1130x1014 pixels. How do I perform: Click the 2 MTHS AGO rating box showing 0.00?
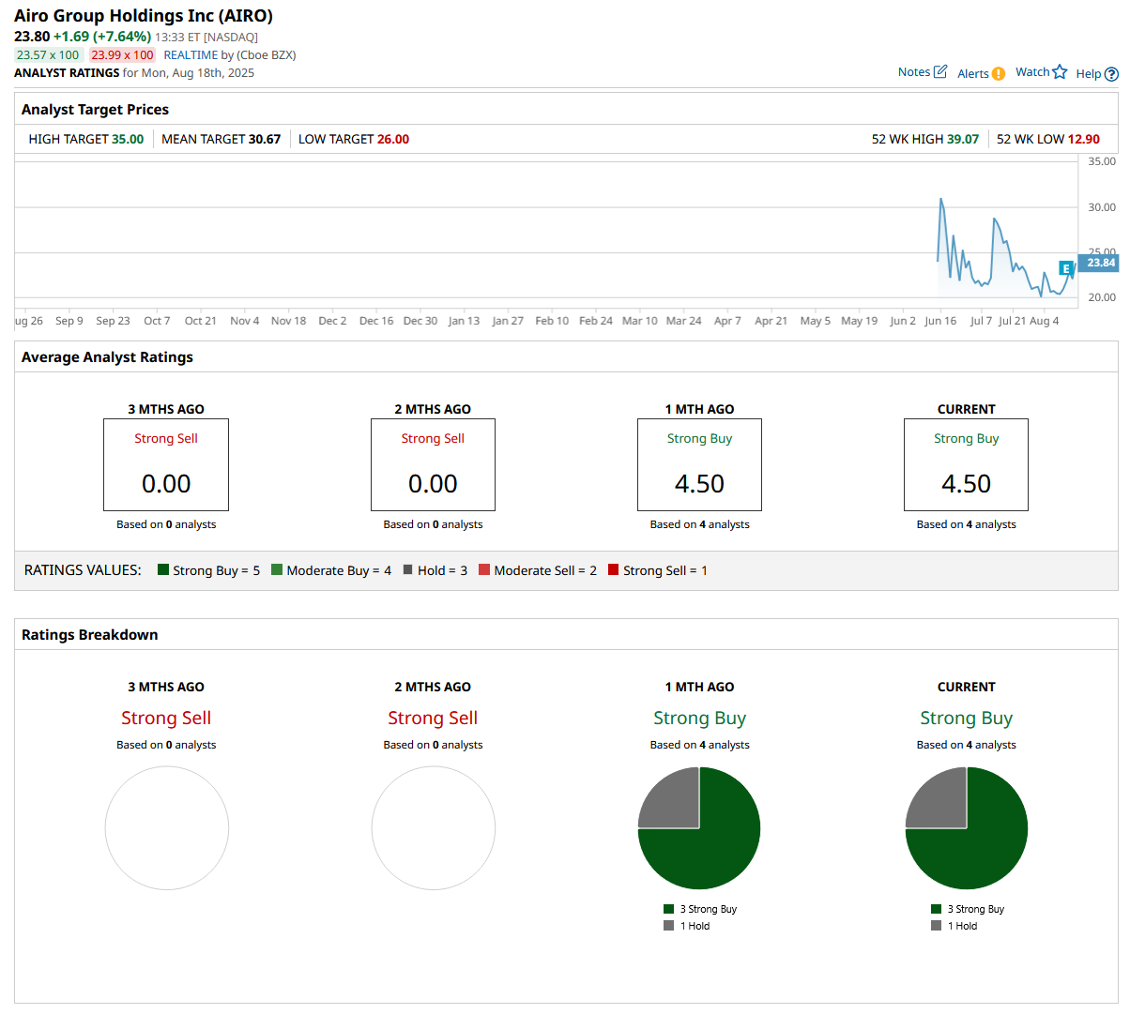(x=433, y=464)
